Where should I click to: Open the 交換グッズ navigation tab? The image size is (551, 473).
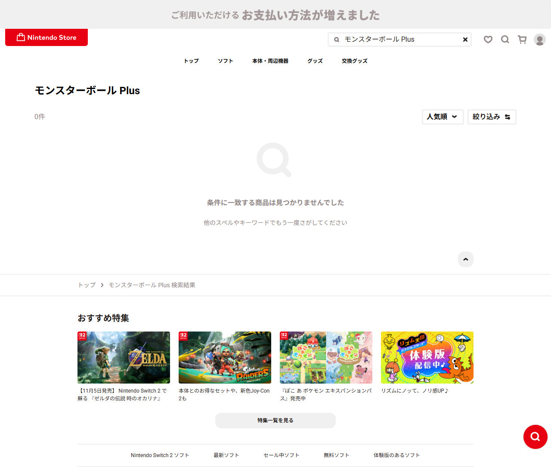(355, 61)
